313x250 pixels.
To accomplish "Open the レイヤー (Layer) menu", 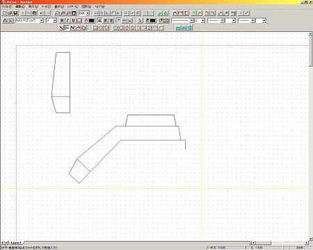I will tap(73, 6).
